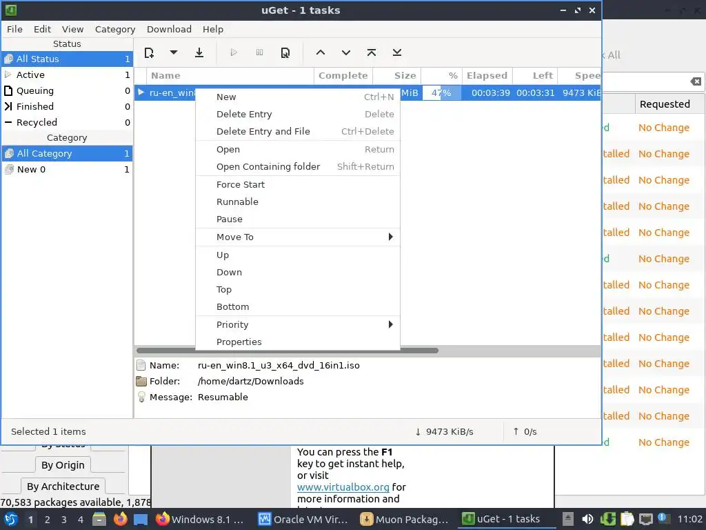706x530 pixels.
Task: Expand the Move To submenu
Action: [x=298, y=237]
